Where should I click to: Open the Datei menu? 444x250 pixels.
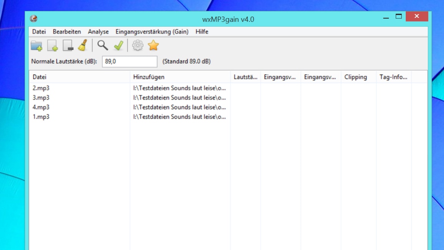[39, 32]
